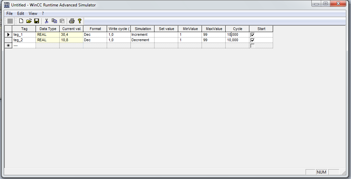This screenshot has width=351, height=179.
Task: Click the Paste clipboard icon
Action: pos(62,21)
